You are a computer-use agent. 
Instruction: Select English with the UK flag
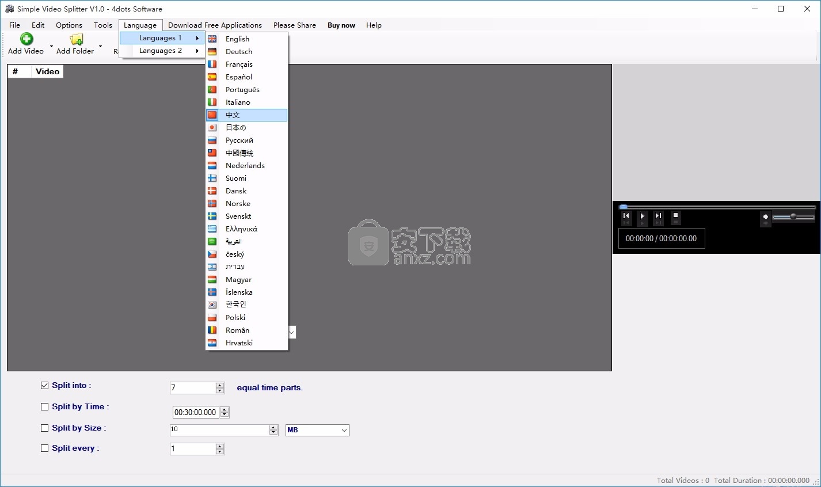pyautogui.click(x=246, y=39)
